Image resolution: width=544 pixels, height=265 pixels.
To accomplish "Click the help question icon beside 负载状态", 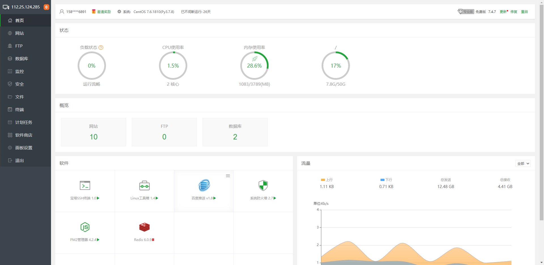I will click(x=101, y=48).
